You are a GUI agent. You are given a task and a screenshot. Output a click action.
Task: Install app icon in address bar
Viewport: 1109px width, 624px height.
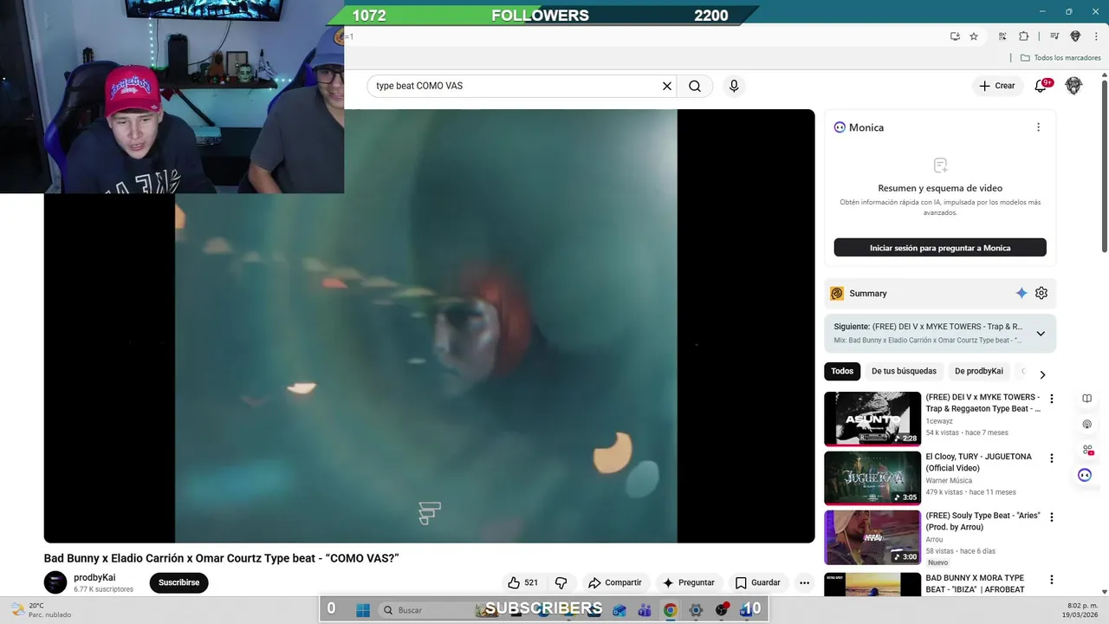point(955,36)
